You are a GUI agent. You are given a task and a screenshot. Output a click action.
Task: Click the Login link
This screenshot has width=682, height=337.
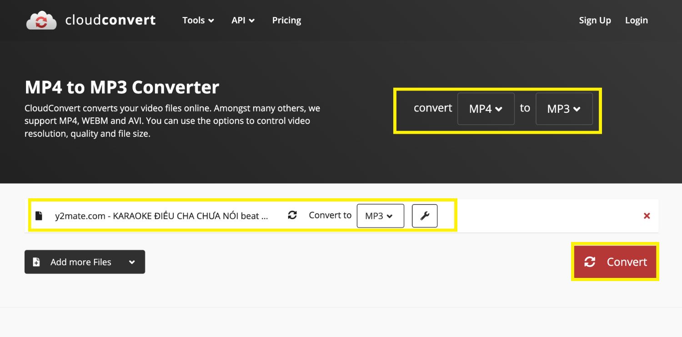[636, 20]
